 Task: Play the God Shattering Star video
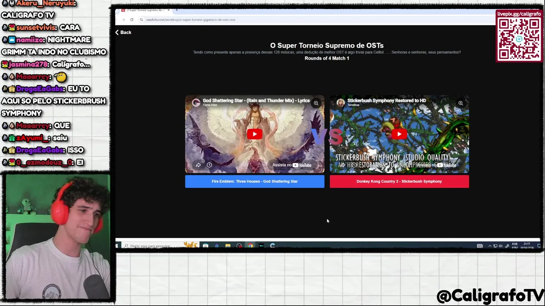coord(255,134)
